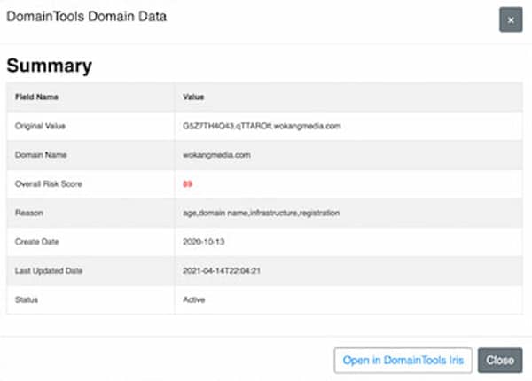Viewport: 532px width, 381px height.
Task: Click the Create Date field label
Action: (36, 242)
